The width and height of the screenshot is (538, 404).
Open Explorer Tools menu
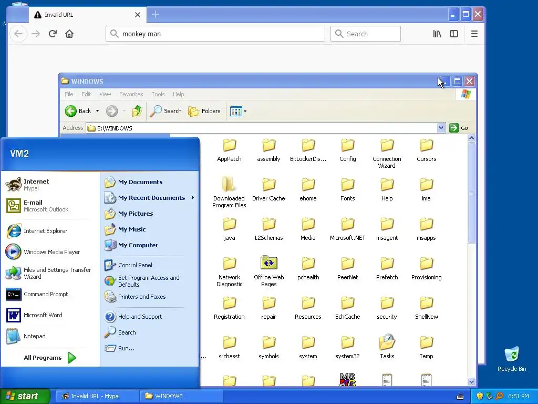tap(158, 94)
